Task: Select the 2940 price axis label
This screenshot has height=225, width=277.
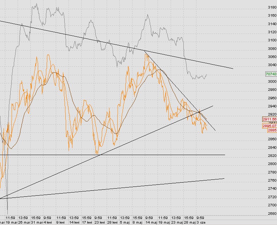Action: pos(272,106)
